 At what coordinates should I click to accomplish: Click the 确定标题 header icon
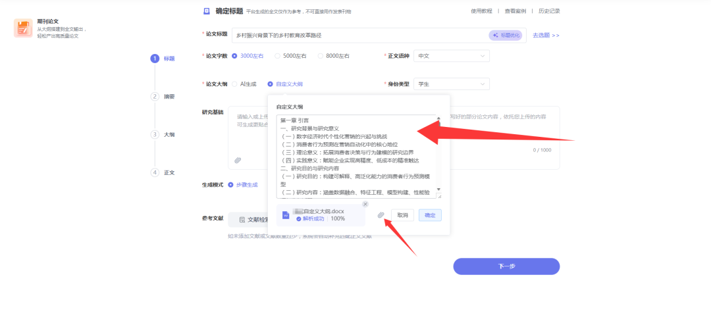[x=206, y=11]
